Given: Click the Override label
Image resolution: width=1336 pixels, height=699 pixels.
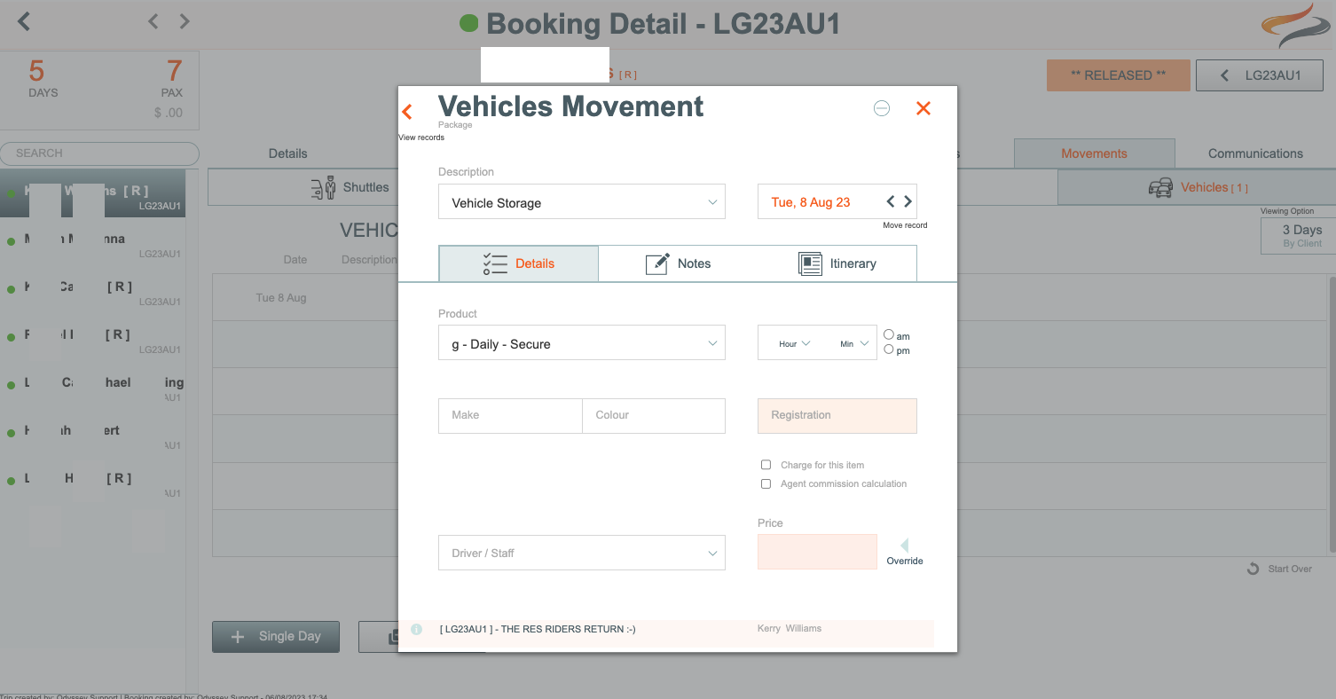Looking at the screenshot, I should (x=905, y=561).
